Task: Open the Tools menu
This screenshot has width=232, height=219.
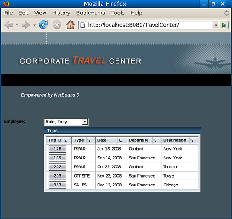Action: pos(118,13)
